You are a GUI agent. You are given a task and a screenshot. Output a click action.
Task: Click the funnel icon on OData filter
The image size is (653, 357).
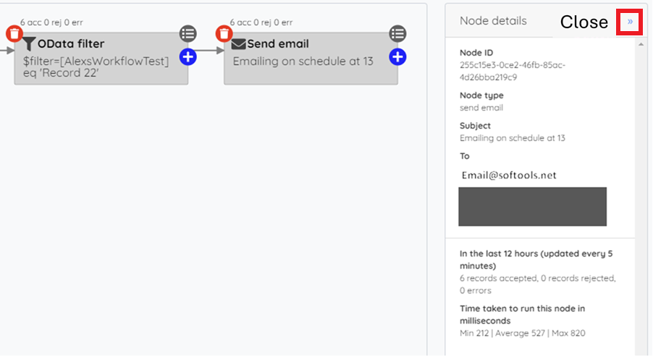point(29,43)
